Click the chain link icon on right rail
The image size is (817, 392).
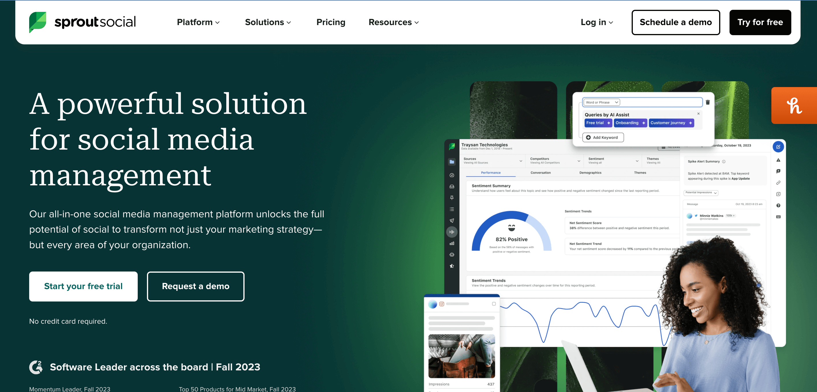778,183
